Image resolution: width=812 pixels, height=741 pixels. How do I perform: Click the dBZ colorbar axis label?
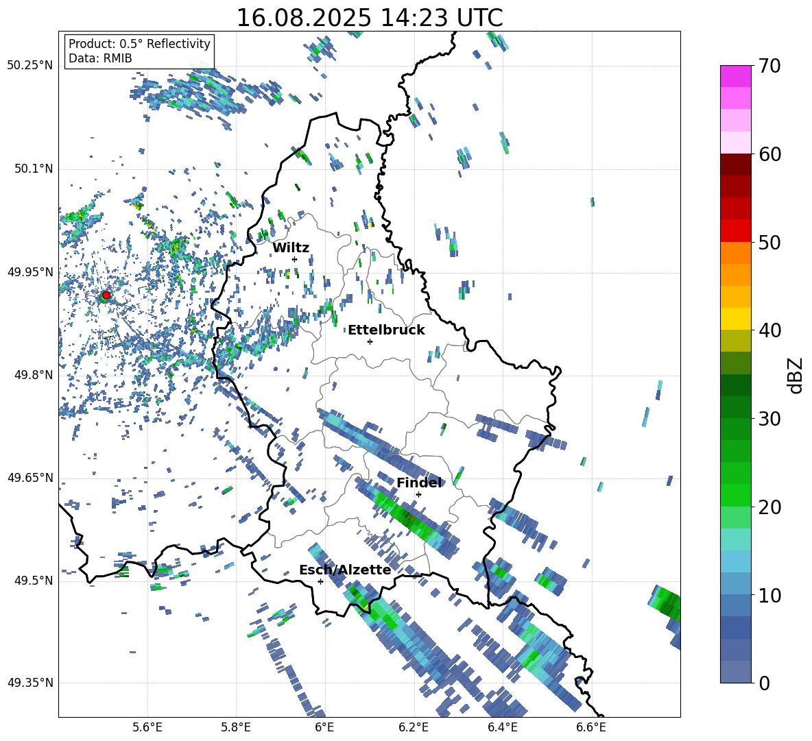click(x=796, y=375)
